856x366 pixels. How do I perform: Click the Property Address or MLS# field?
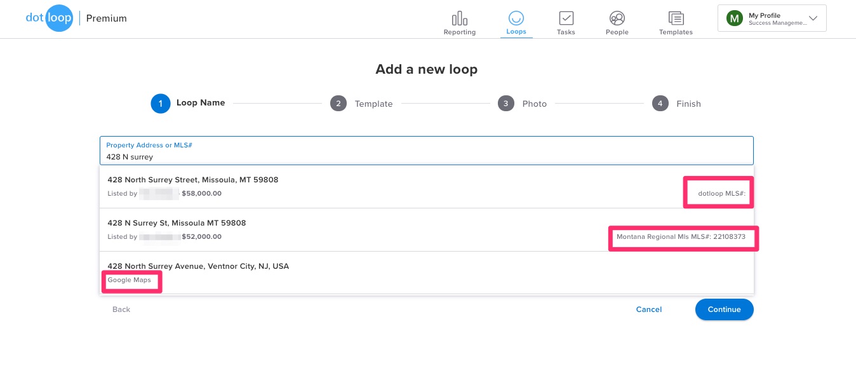(426, 151)
